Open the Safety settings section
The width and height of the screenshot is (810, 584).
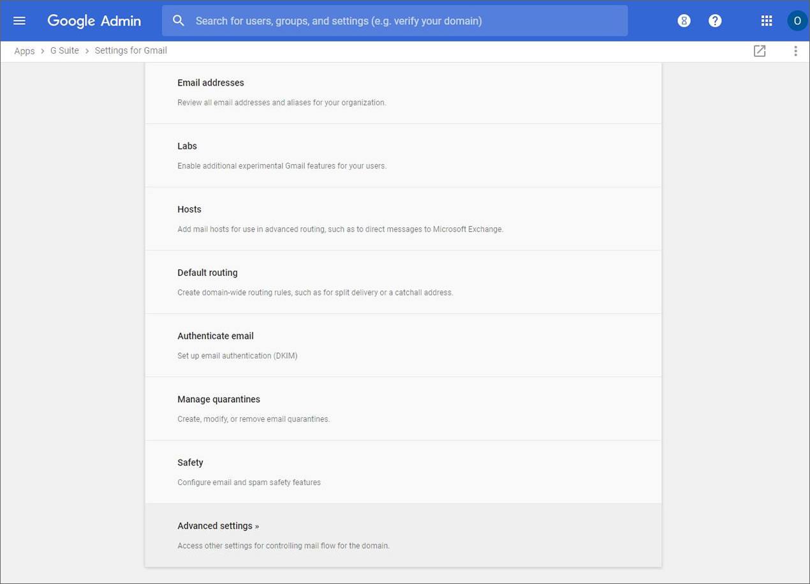click(x=190, y=463)
